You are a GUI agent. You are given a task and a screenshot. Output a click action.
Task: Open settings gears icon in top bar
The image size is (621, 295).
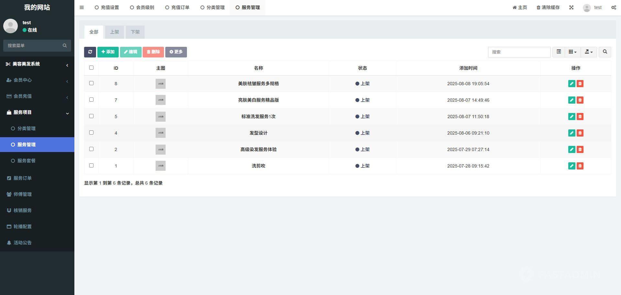point(613,7)
